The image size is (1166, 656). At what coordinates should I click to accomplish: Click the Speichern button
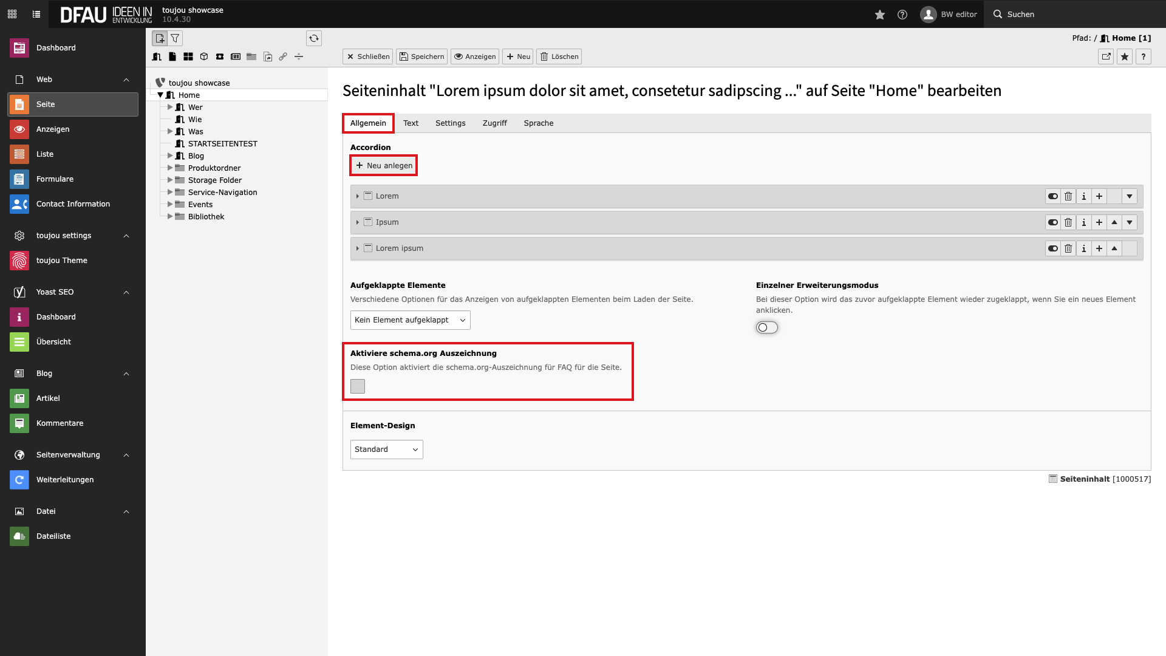point(421,56)
